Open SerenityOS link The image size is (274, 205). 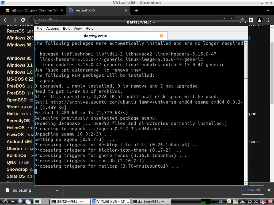tap(18, 121)
